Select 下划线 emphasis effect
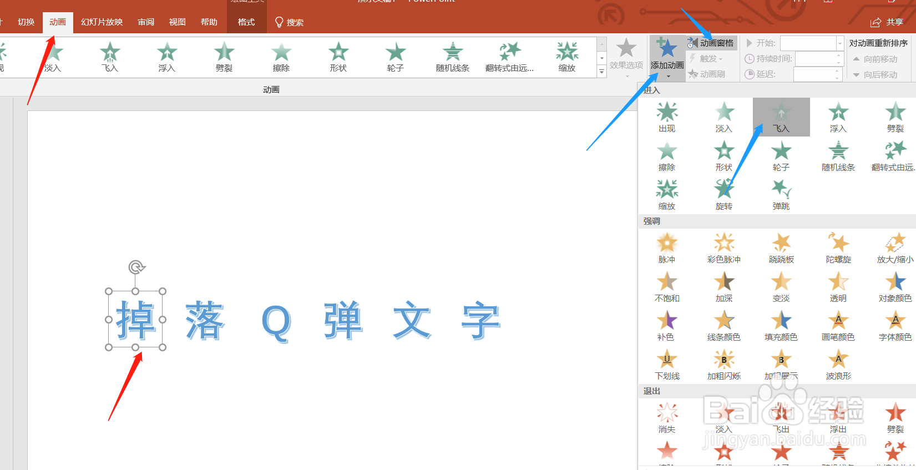Image resolution: width=916 pixels, height=470 pixels. 667,365
